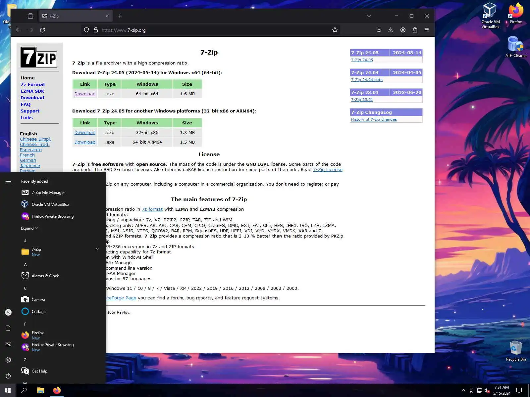The width and height of the screenshot is (530, 397).
Task: Open the 7-Zip 24.05 news link
Action: coord(362,60)
